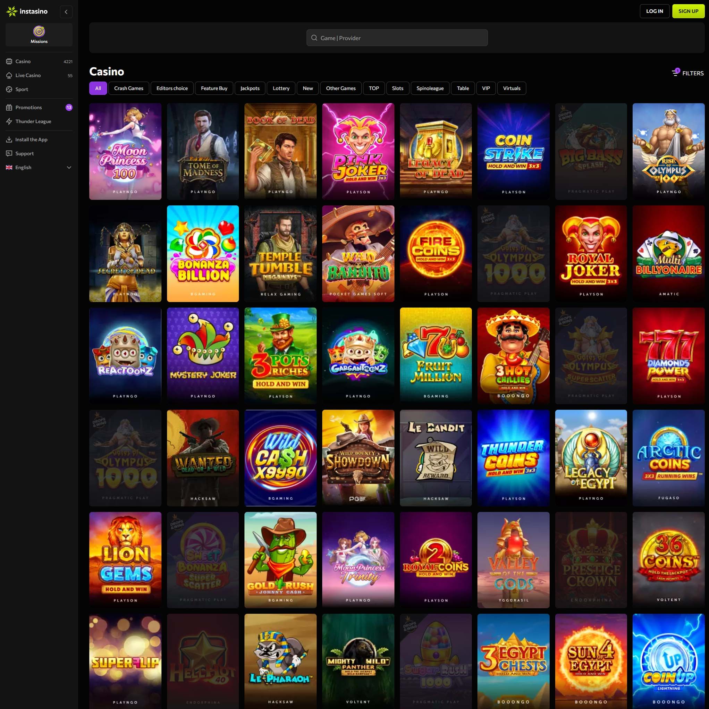Open the Temple Tumble Megaways game

(x=280, y=254)
